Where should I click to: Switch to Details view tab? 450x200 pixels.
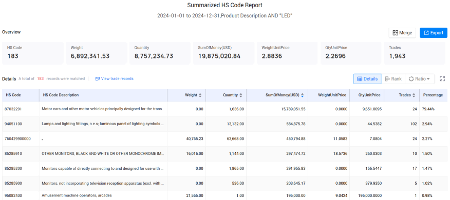pos(367,79)
